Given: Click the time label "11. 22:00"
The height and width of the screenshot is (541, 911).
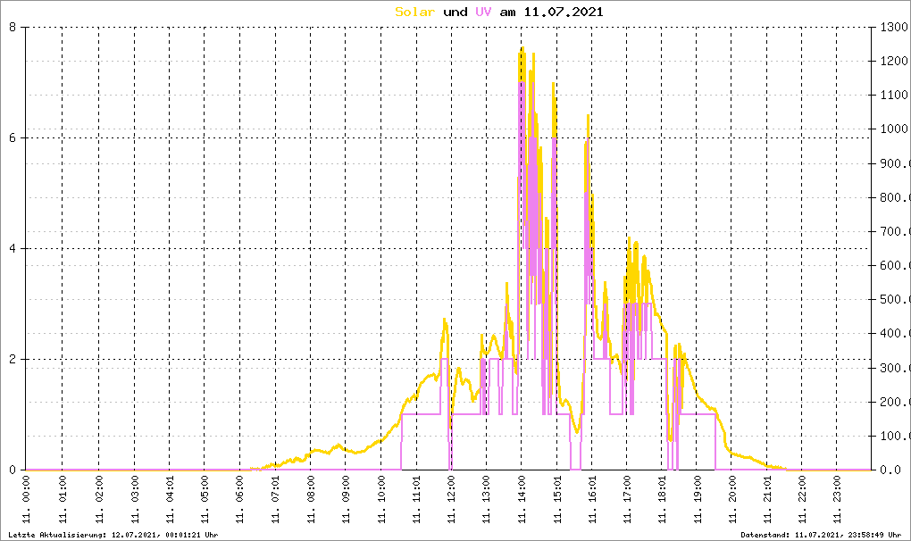Looking at the screenshot, I should [802, 499].
